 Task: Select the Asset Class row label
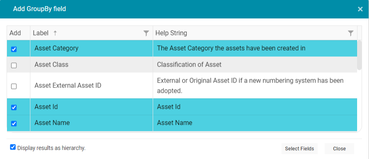pyautogui.click(x=51, y=65)
